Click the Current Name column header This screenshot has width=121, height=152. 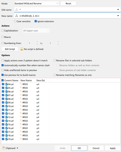(x=11, y=80)
